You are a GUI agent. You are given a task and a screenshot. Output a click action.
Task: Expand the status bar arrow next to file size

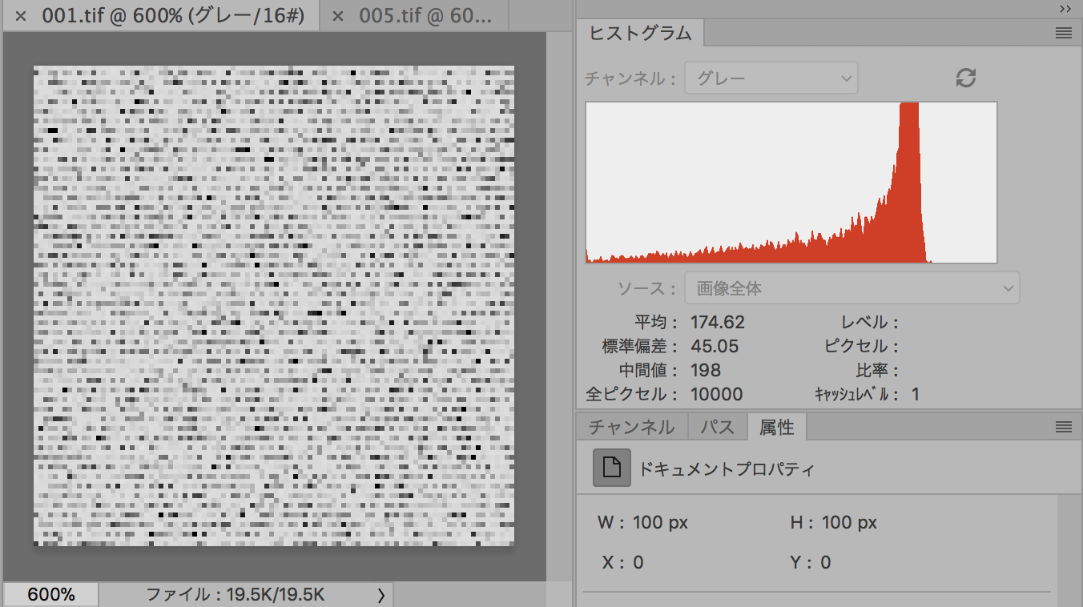(x=380, y=595)
